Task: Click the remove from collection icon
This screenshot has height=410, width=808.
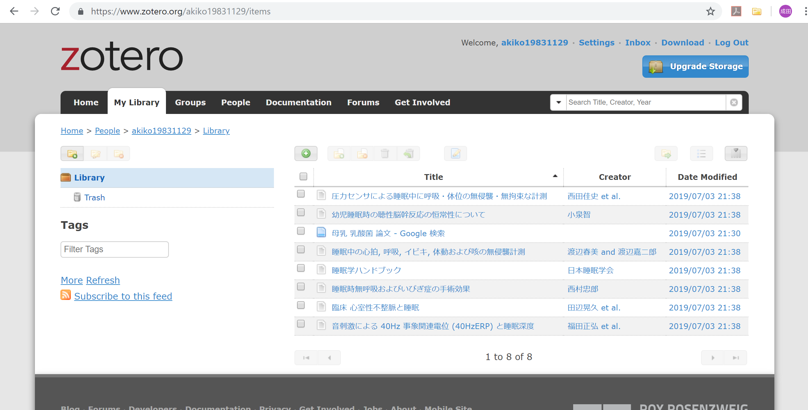Action: click(x=362, y=154)
